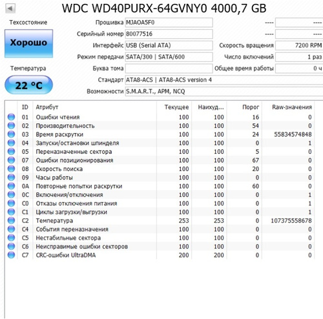Click the Прошивка field MJAOA5F0
The width and height of the screenshot is (323, 319).
(x=169, y=23)
